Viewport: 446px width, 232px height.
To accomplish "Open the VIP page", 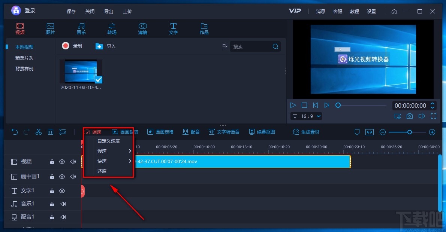I will coord(295,11).
